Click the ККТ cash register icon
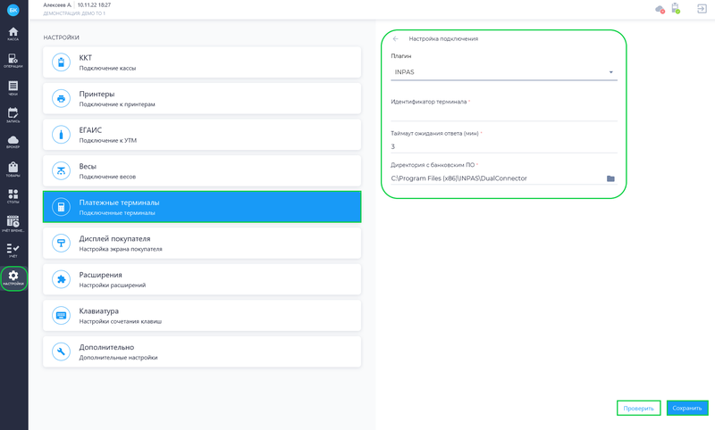 (x=61, y=62)
